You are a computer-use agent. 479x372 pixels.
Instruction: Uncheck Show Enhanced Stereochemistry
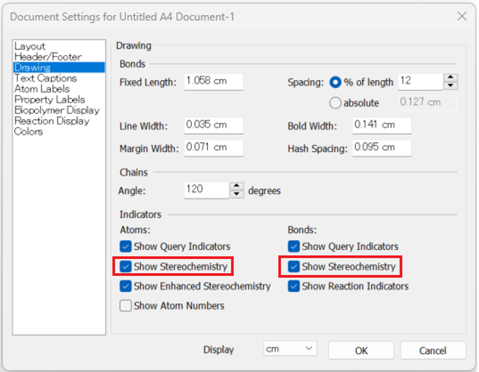coord(126,286)
